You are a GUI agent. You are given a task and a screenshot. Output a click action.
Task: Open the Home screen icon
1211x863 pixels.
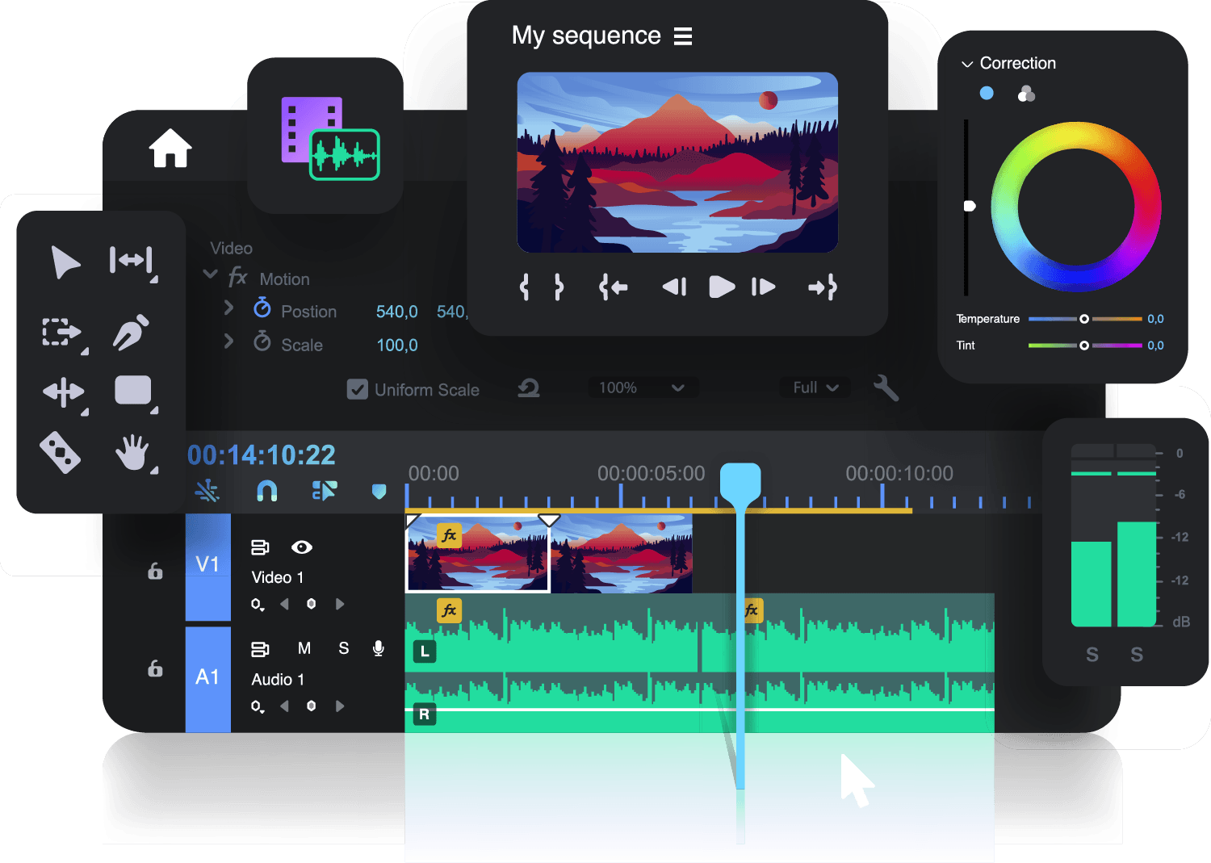(x=170, y=149)
